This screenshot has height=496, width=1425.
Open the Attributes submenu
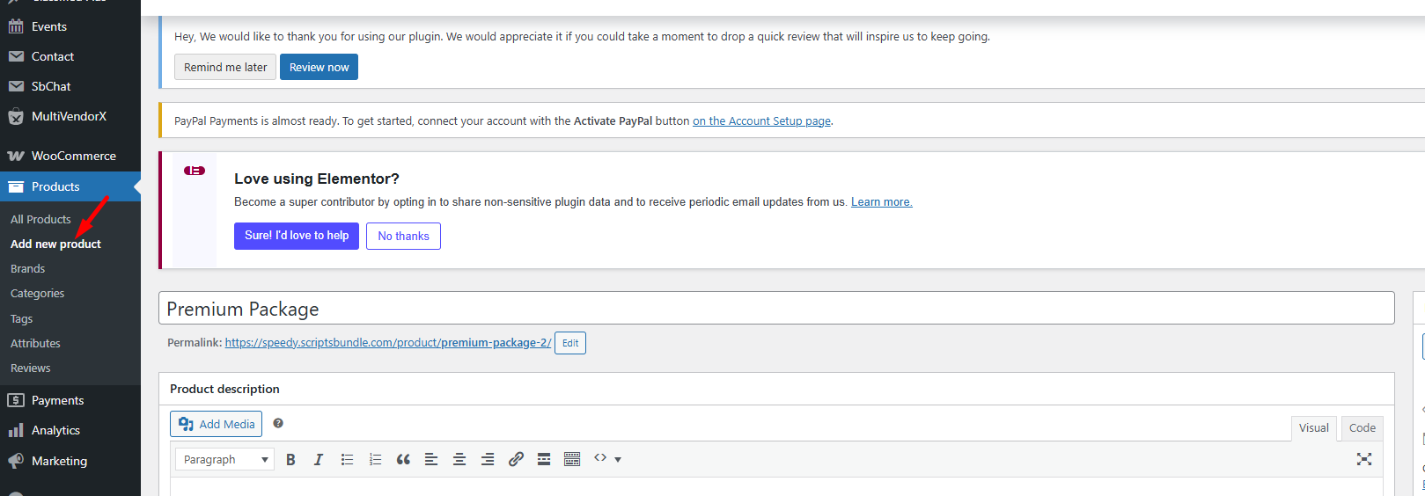pos(35,343)
